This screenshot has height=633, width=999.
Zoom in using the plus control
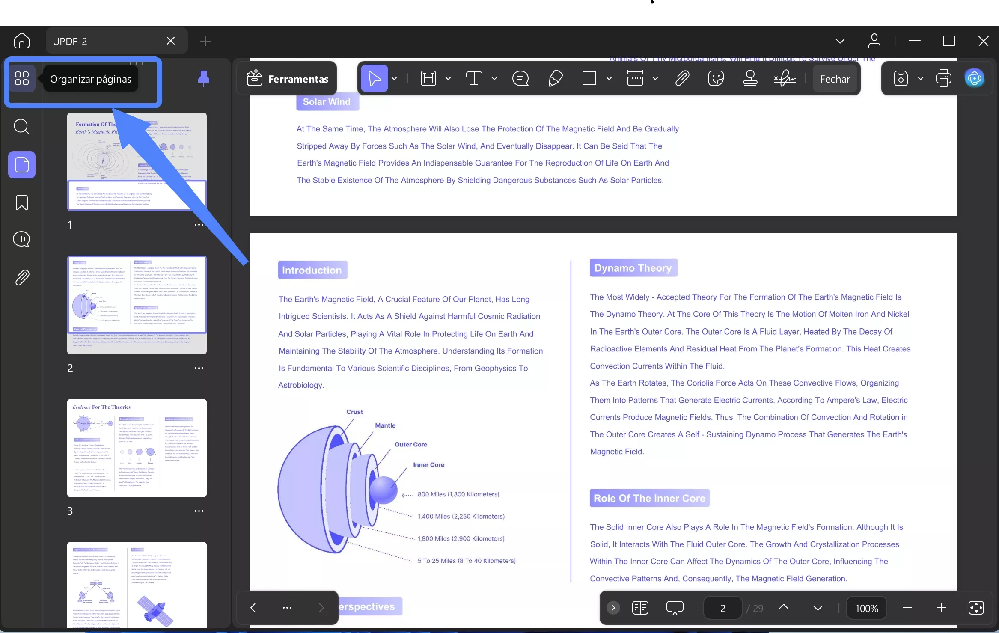[x=941, y=608]
